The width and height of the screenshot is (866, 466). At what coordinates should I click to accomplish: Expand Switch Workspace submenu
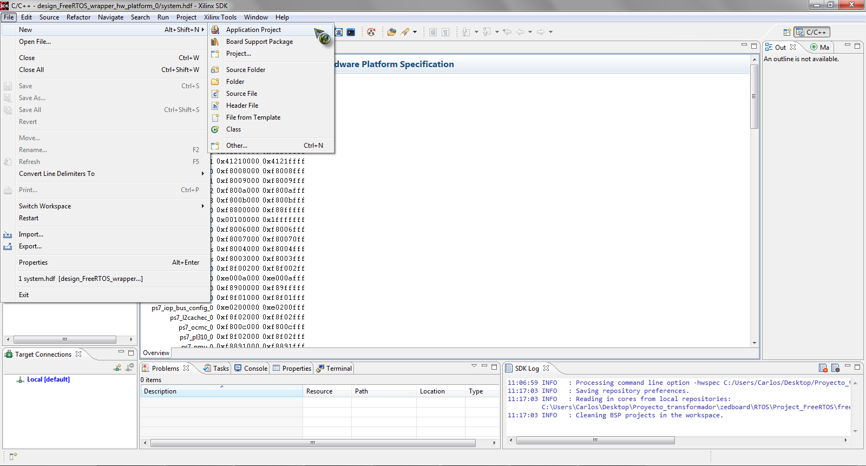click(x=105, y=206)
